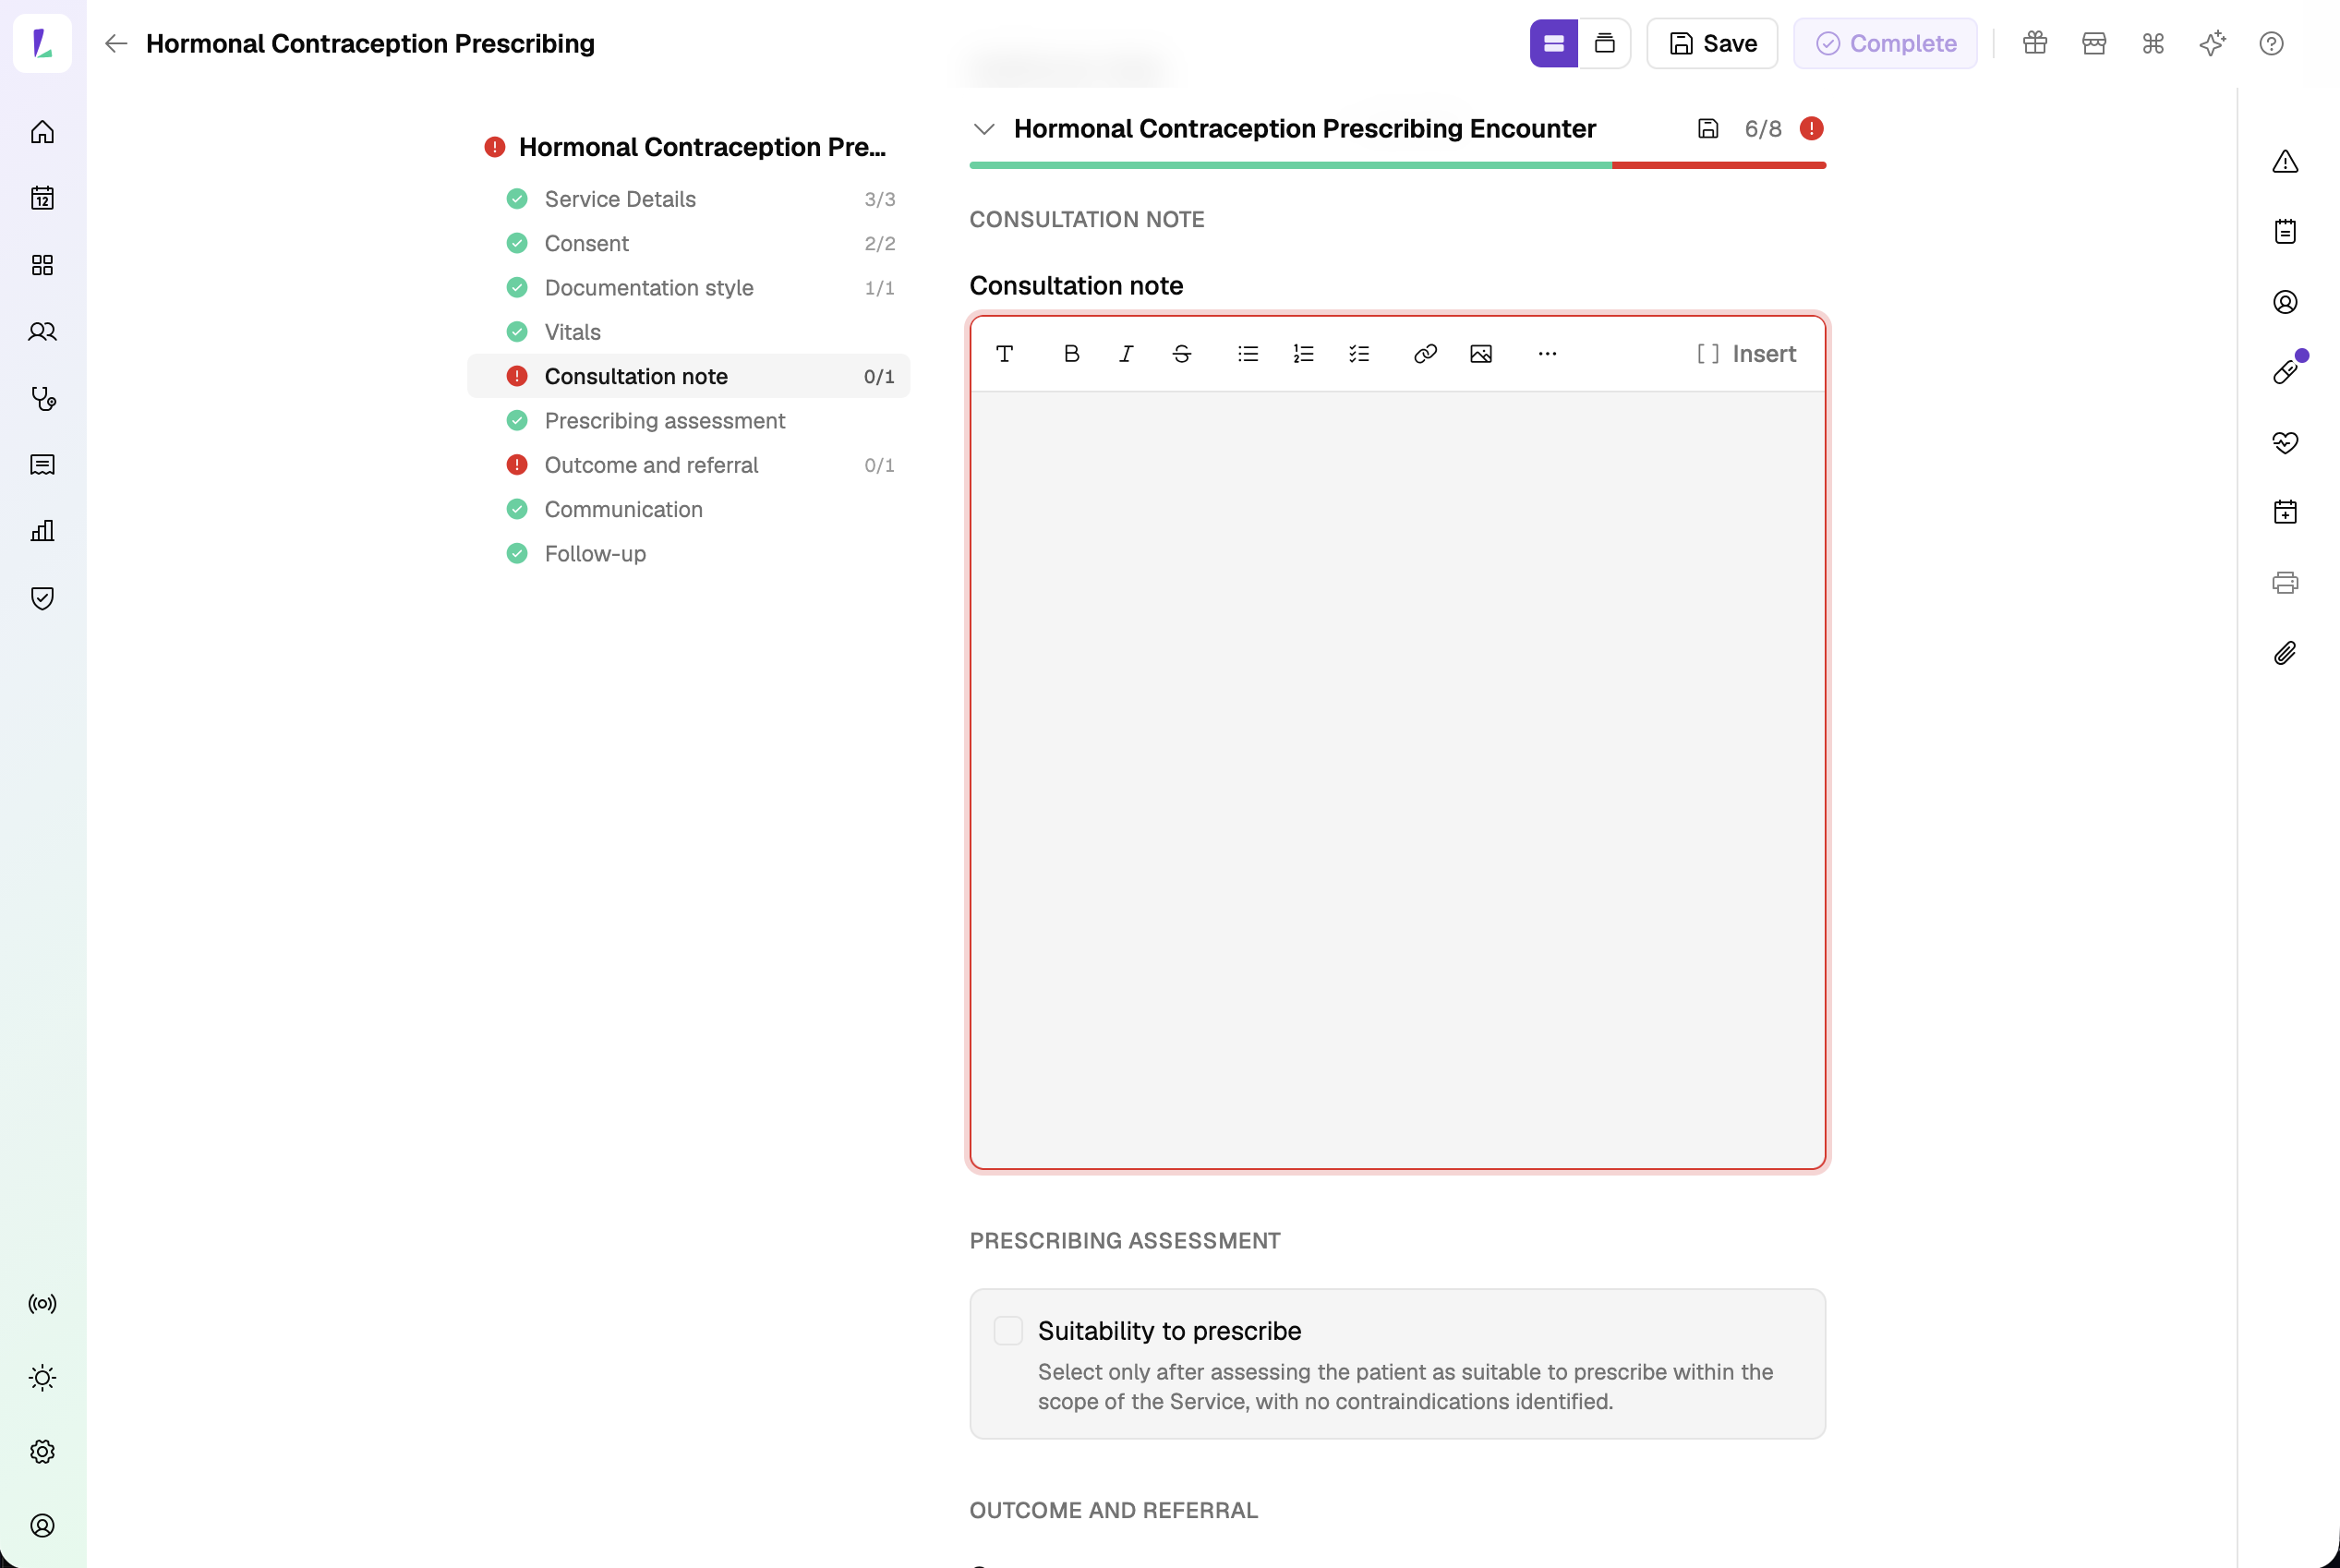
Task: Toggle bold formatting in note editor
Action: [1071, 354]
